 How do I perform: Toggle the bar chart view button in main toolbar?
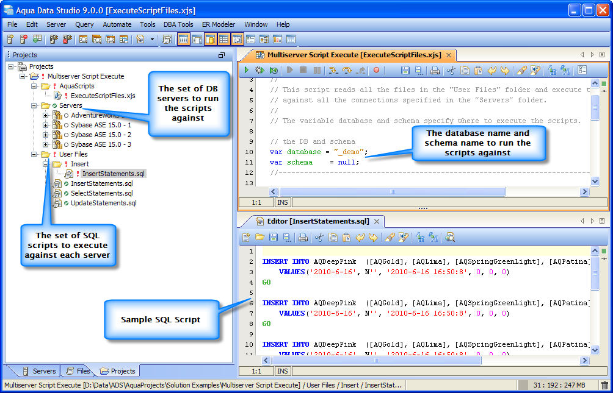coord(277,39)
